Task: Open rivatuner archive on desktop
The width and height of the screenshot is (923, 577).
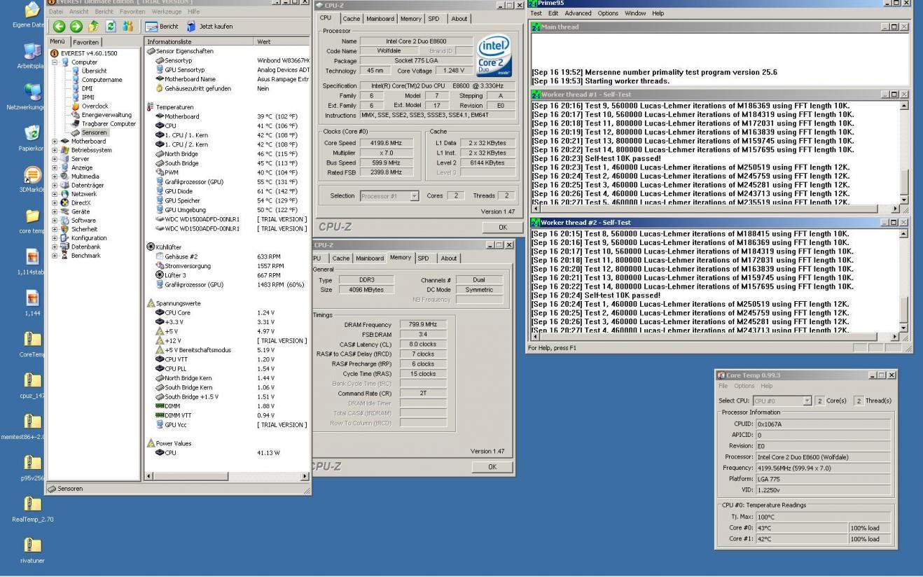Action: coord(32,550)
